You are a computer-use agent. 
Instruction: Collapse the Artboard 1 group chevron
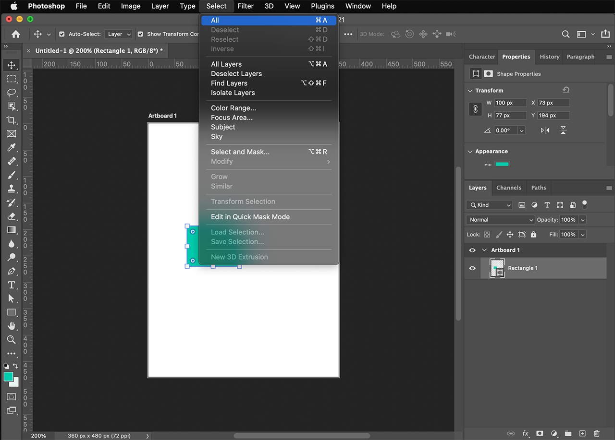tap(484, 250)
